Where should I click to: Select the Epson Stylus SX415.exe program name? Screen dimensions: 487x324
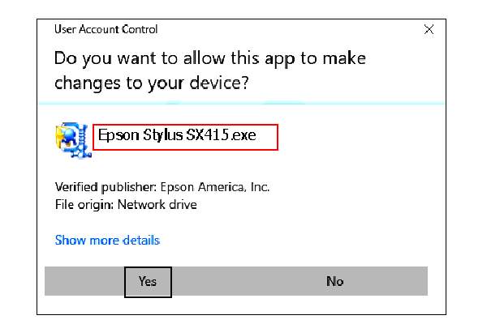coord(177,135)
